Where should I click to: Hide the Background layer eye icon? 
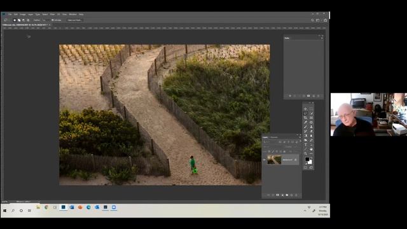[265, 160]
